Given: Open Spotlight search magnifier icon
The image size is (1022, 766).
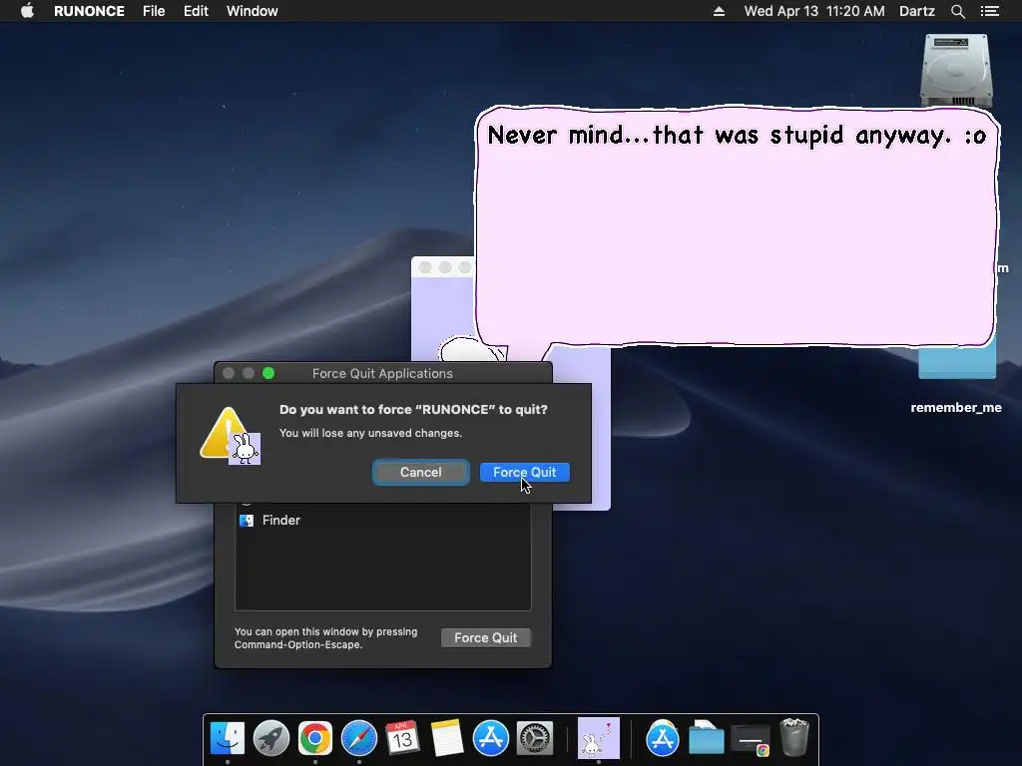Looking at the screenshot, I should [x=957, y=11].
